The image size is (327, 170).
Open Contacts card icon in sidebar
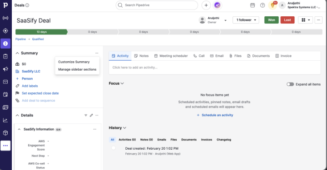(x=5, y=107)
